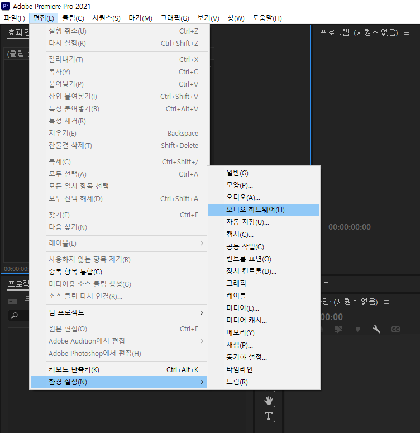Open 마커(M) menu
The image size is (420, 433).
click(x=140, y=18)
